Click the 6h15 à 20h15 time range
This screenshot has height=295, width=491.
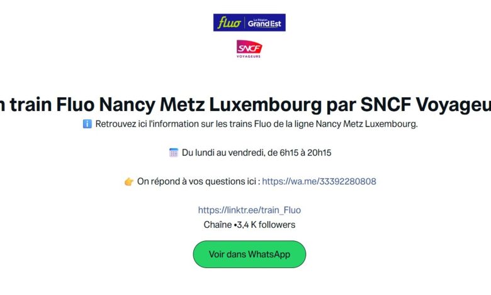pyautogui.click(x=305, y=153)
